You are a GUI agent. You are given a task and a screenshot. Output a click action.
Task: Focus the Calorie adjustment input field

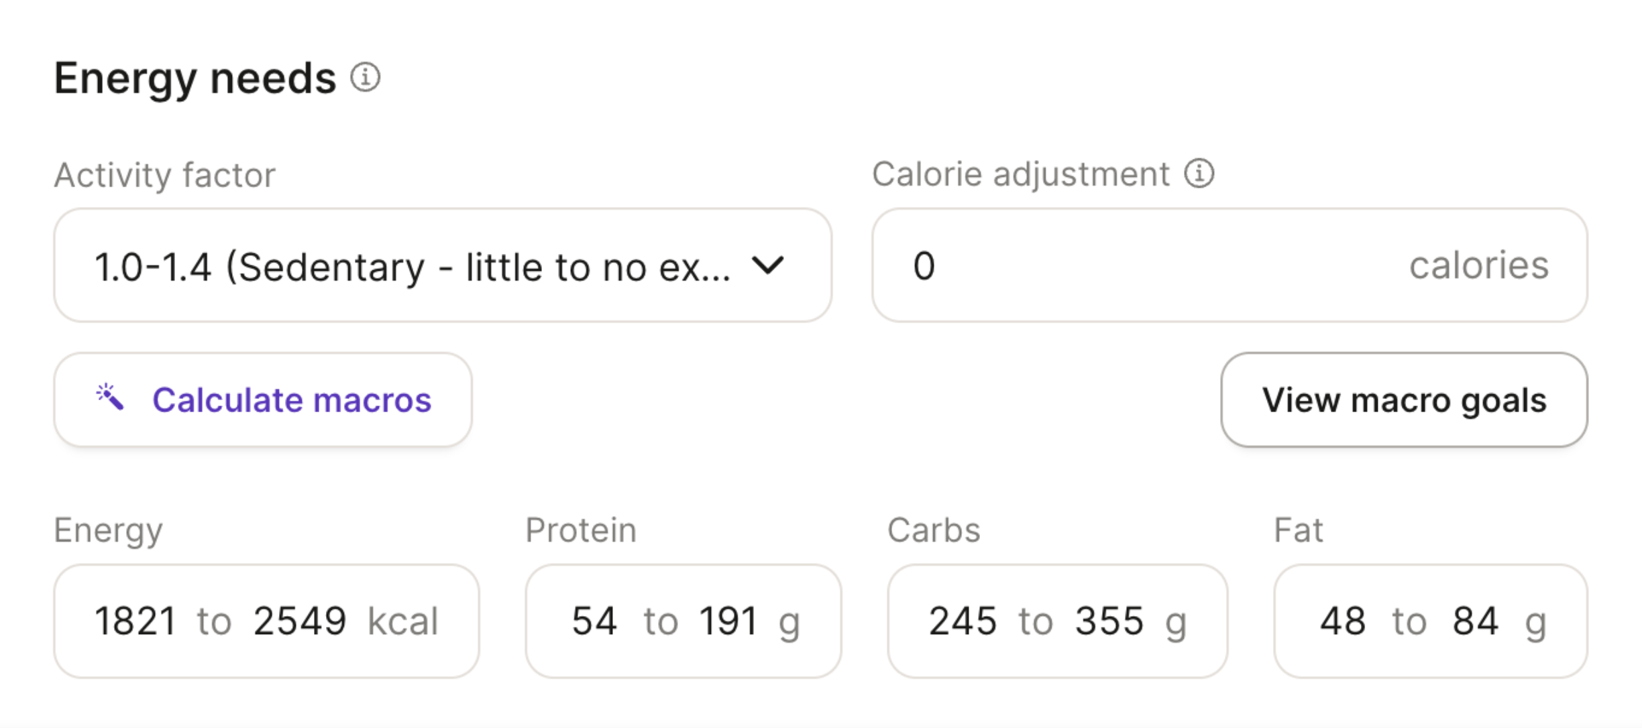(1229, 265)
